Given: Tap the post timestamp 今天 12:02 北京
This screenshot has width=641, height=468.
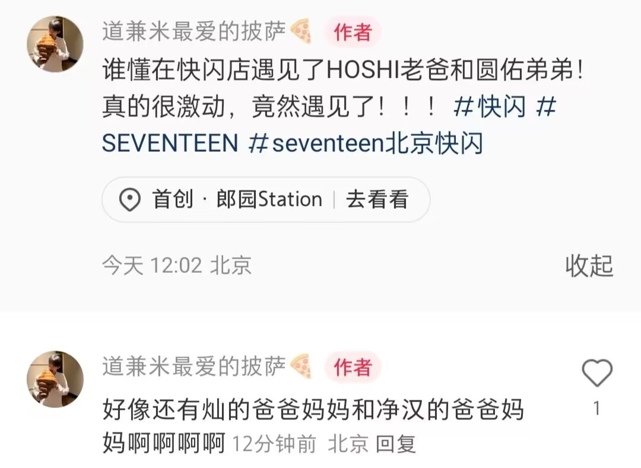Looking at the screenshot, I should point(177,266).
